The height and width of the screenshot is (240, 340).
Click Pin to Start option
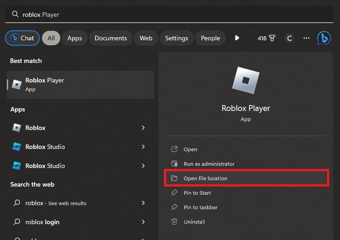click(197, 193)
